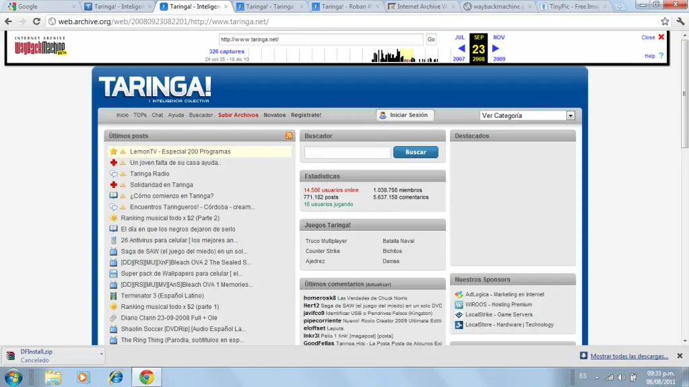
Task: Open the Buscador menu item
Action: 201,115
